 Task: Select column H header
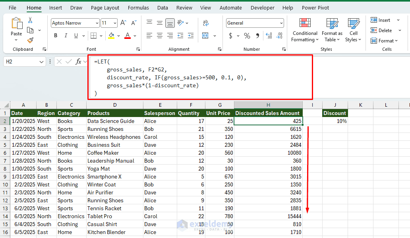click(268, 105)
